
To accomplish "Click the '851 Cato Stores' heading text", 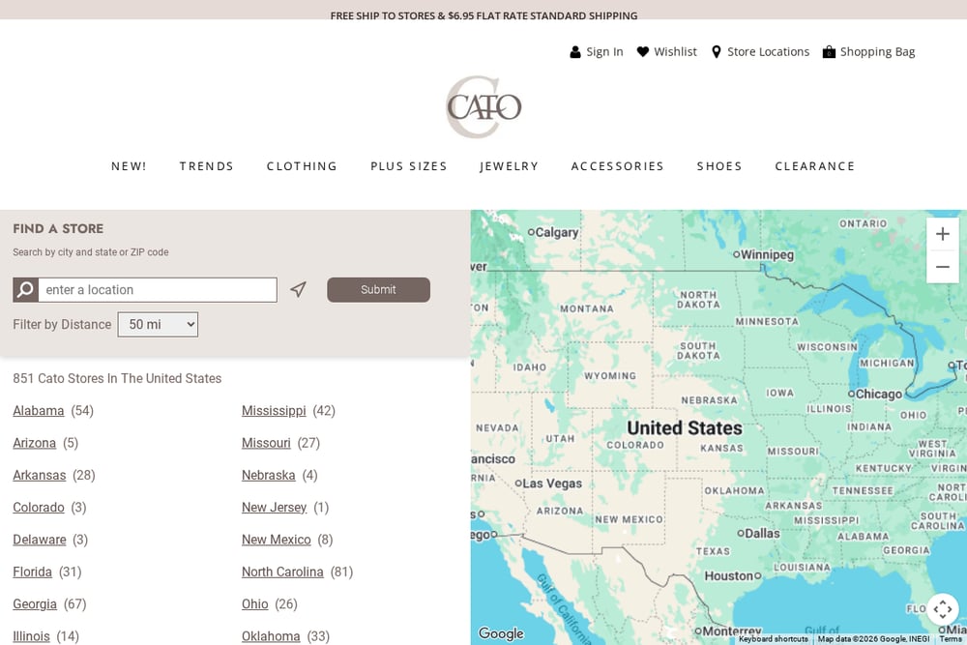I will (x=117, y=379).
